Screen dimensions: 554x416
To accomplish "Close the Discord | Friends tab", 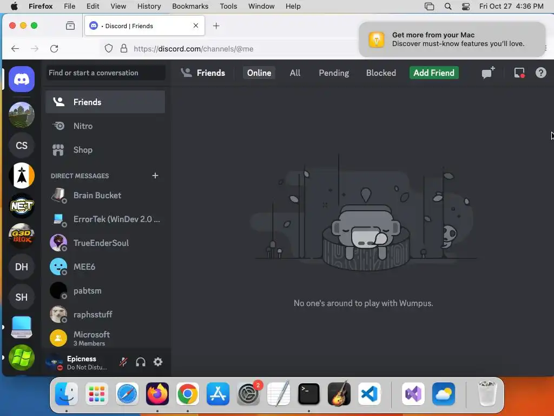I will [196, 25].
